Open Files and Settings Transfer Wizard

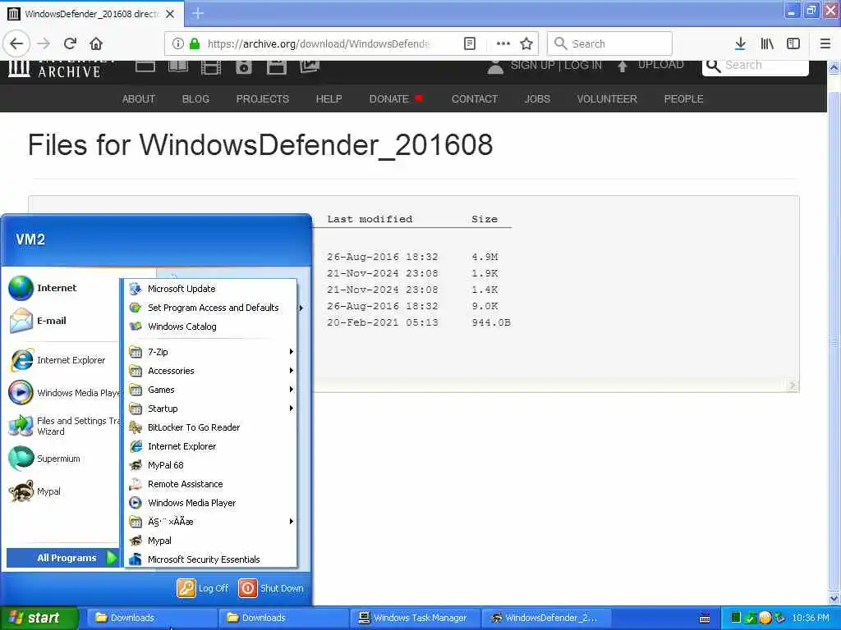point(63,426)
